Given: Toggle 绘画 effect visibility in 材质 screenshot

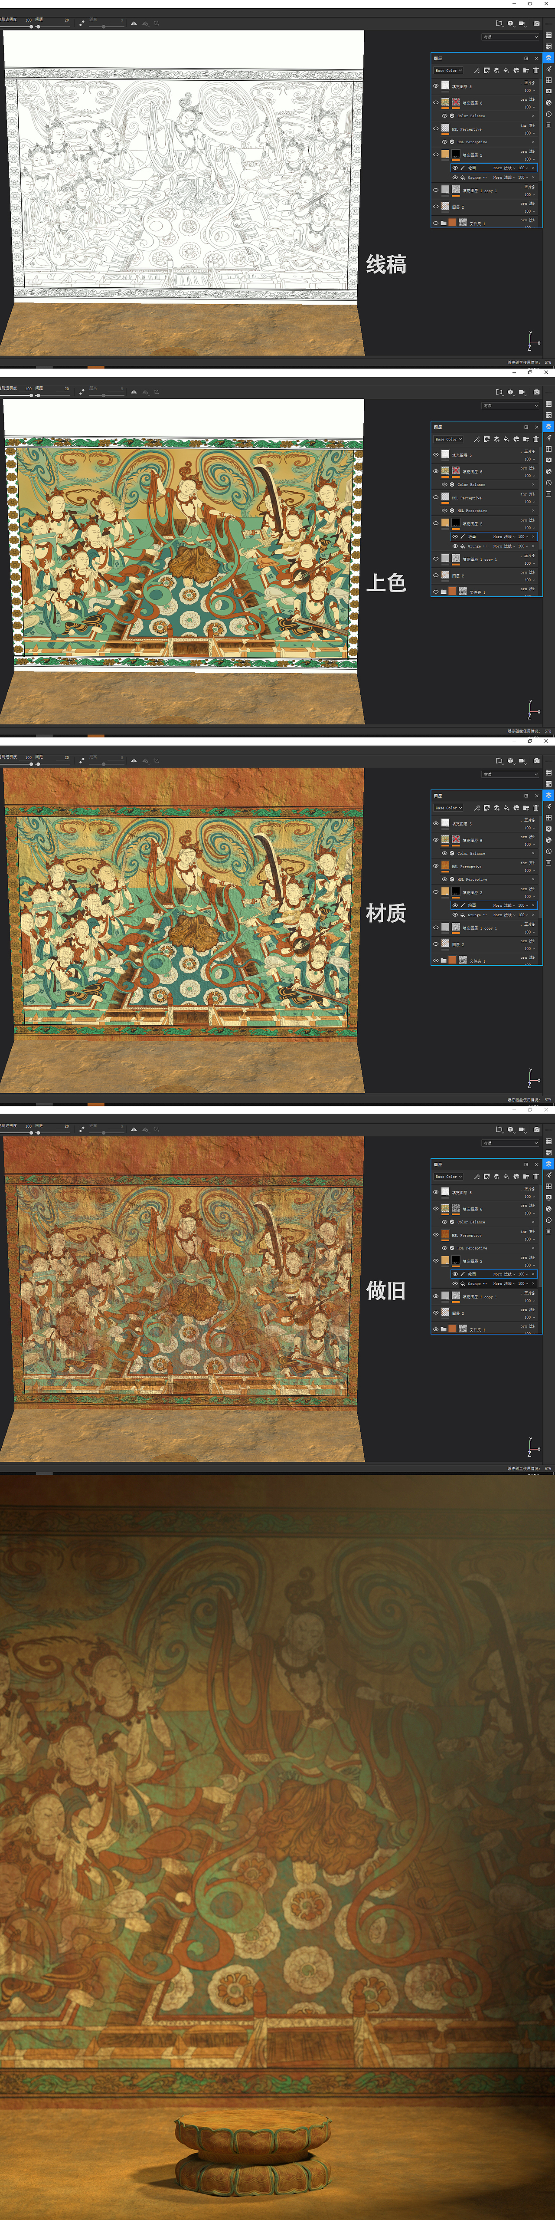Looking at the screenshot, I should click(x=455, y=905).
